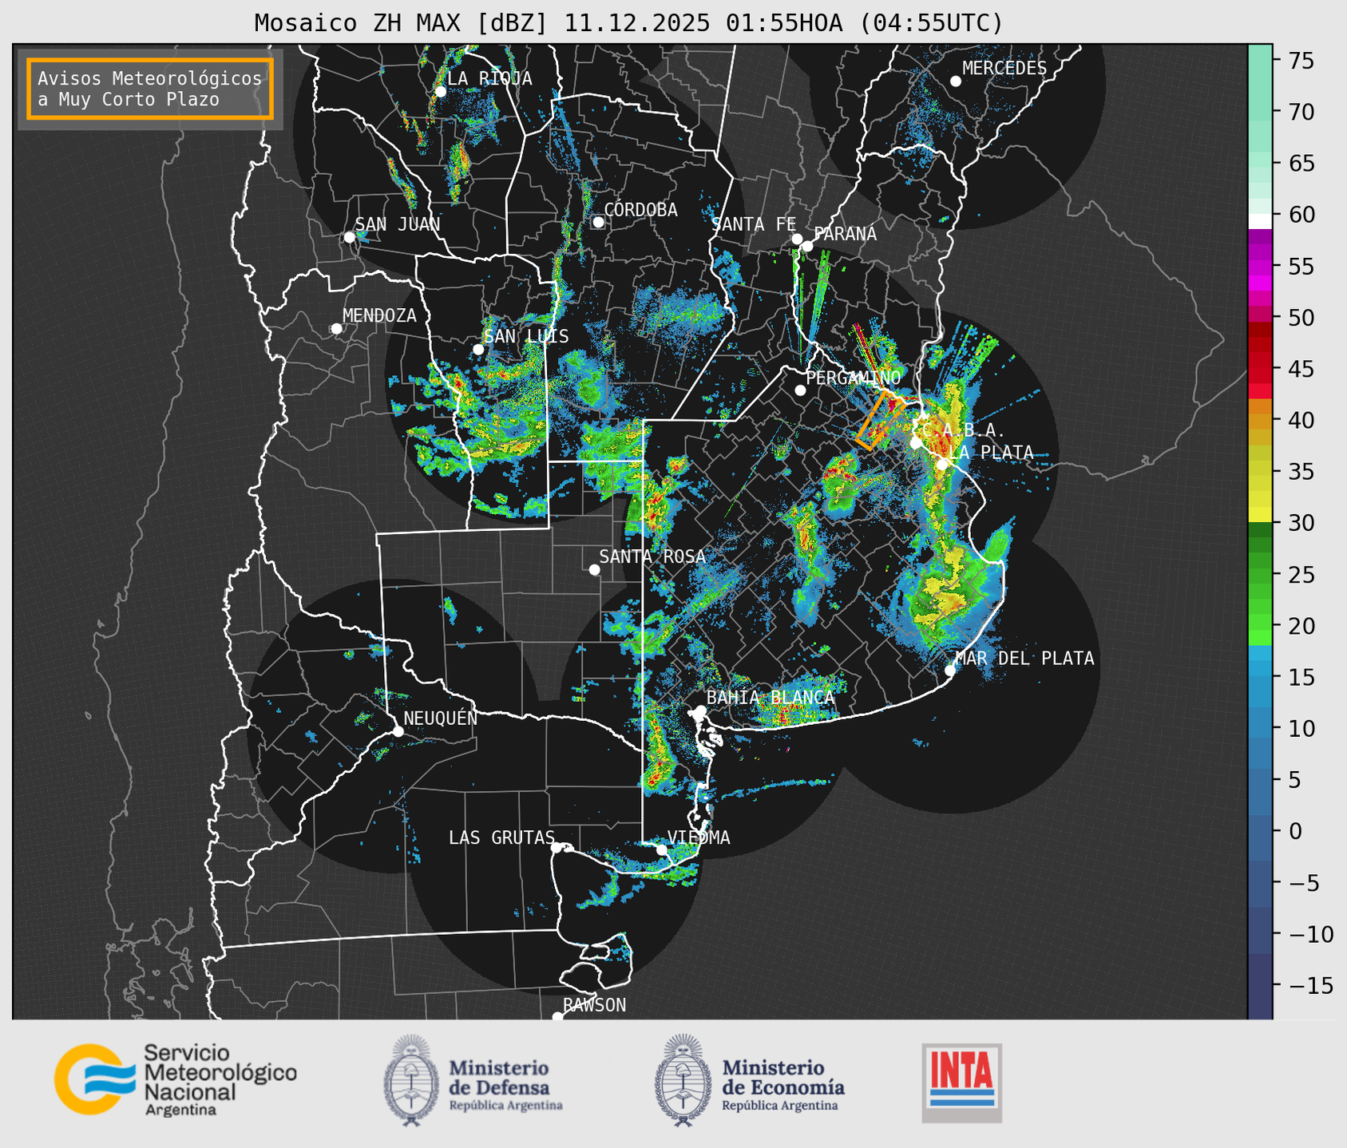Click the C.A.B.A. city marker dot

point(916,443)
